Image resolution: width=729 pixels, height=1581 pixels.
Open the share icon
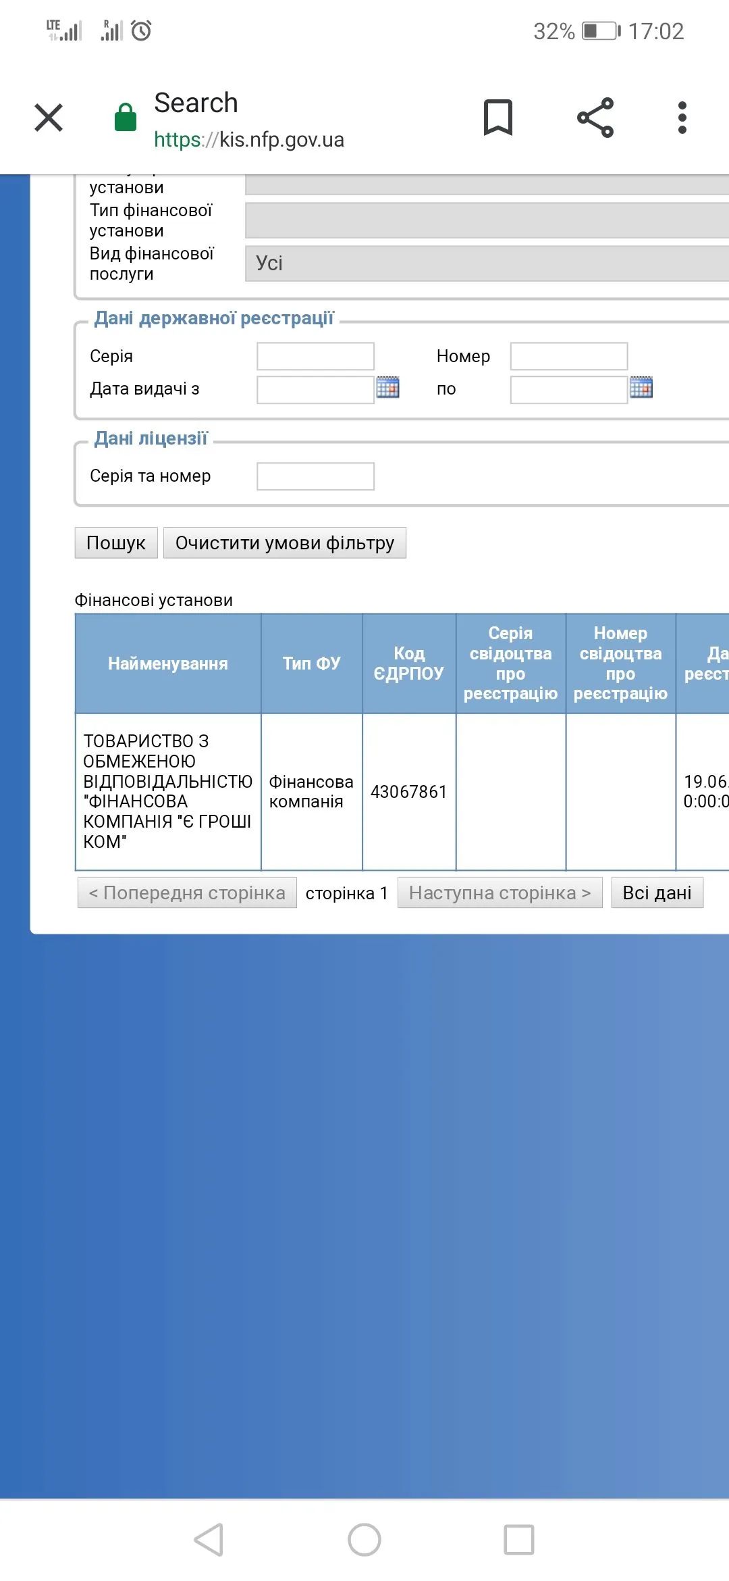(x=595, y=118)
